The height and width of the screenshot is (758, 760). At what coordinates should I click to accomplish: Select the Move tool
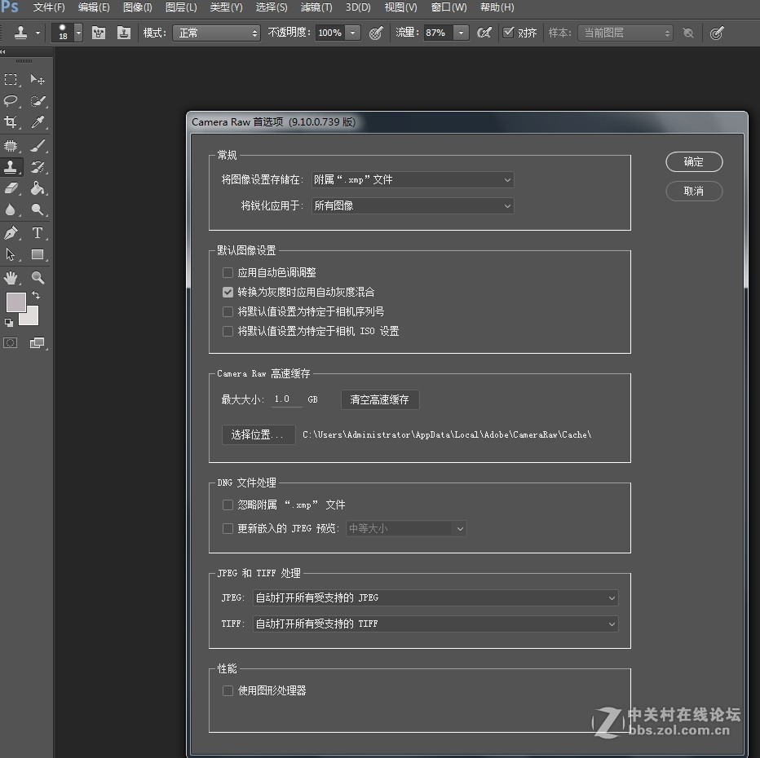pos(38,79)
